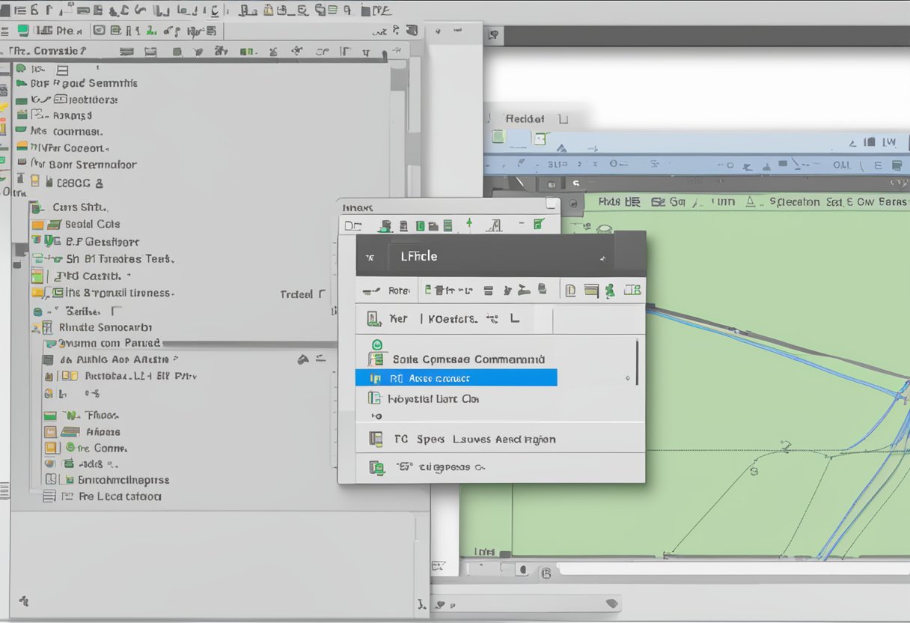910x623 pixels.
Task: Tick the small checkbox after 'Serithe' item
Action: pos(115,311)
